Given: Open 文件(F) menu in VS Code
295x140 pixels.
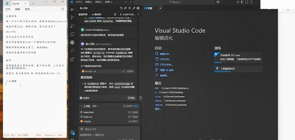Looking at the screenshot, I should coord(79,2).
